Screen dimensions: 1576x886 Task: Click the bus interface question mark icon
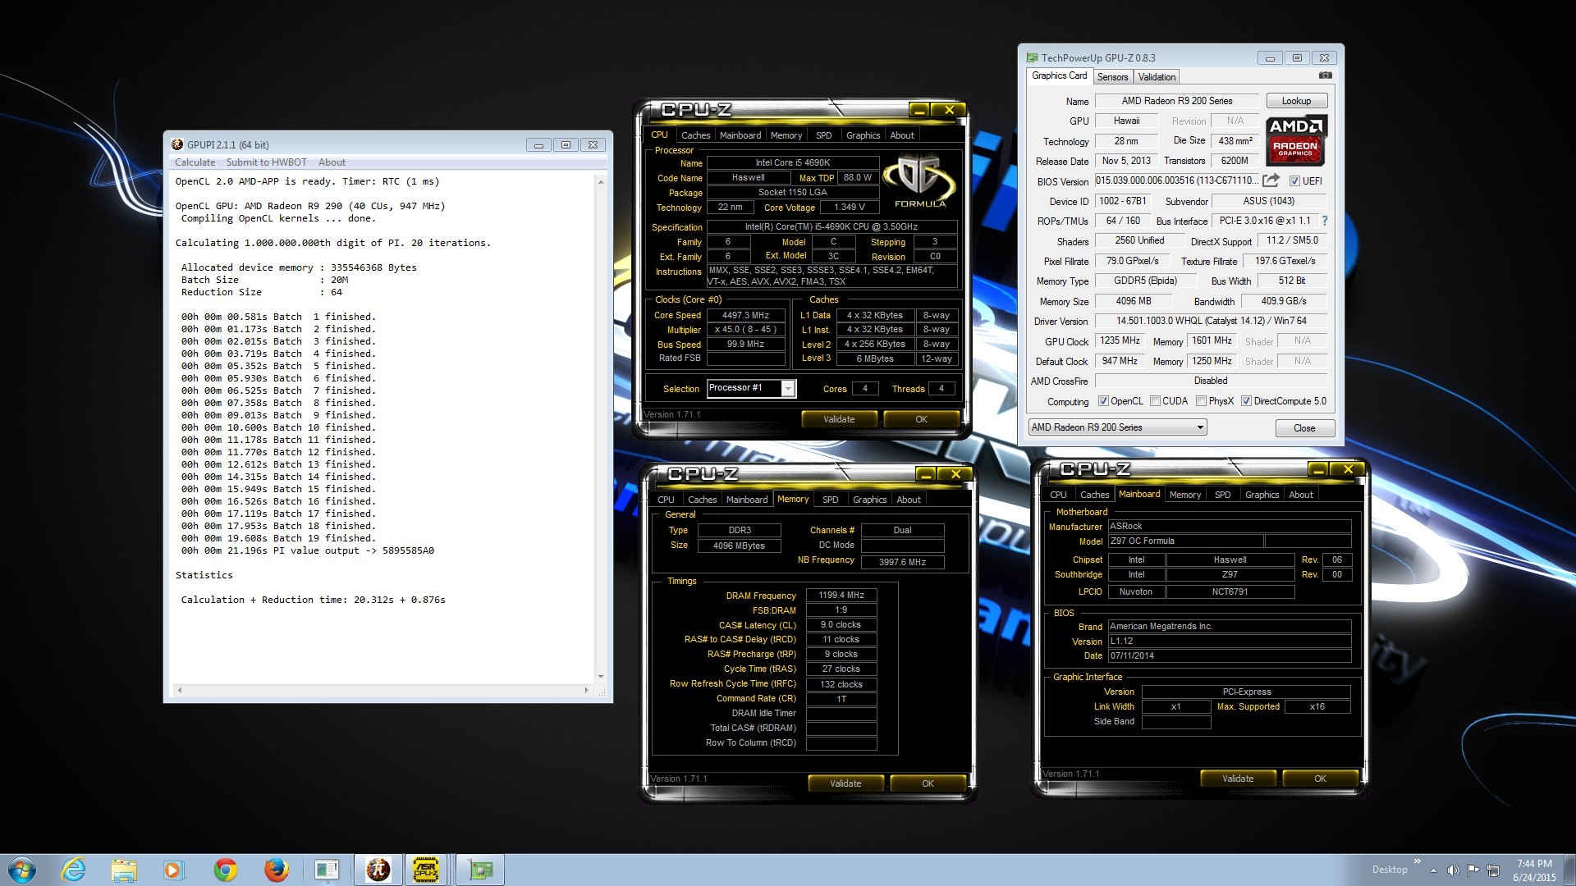click(1324, 221)
